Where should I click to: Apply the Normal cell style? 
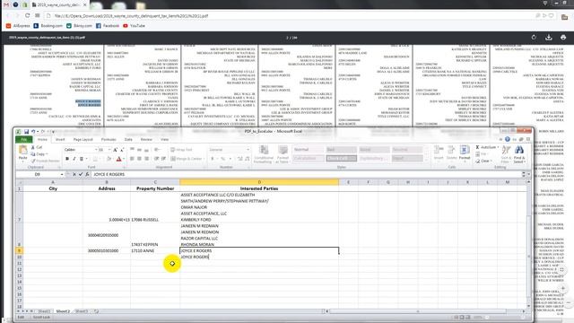tap(309, 150)
